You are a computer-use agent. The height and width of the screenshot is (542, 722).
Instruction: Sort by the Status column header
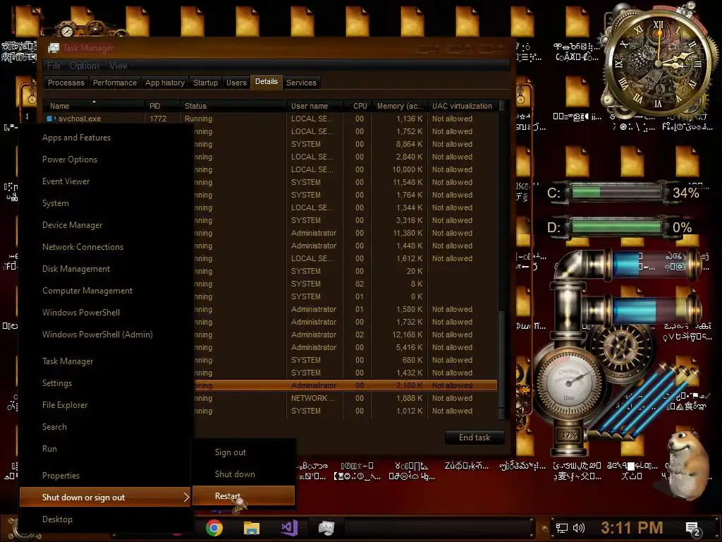[x=233, y=106]
